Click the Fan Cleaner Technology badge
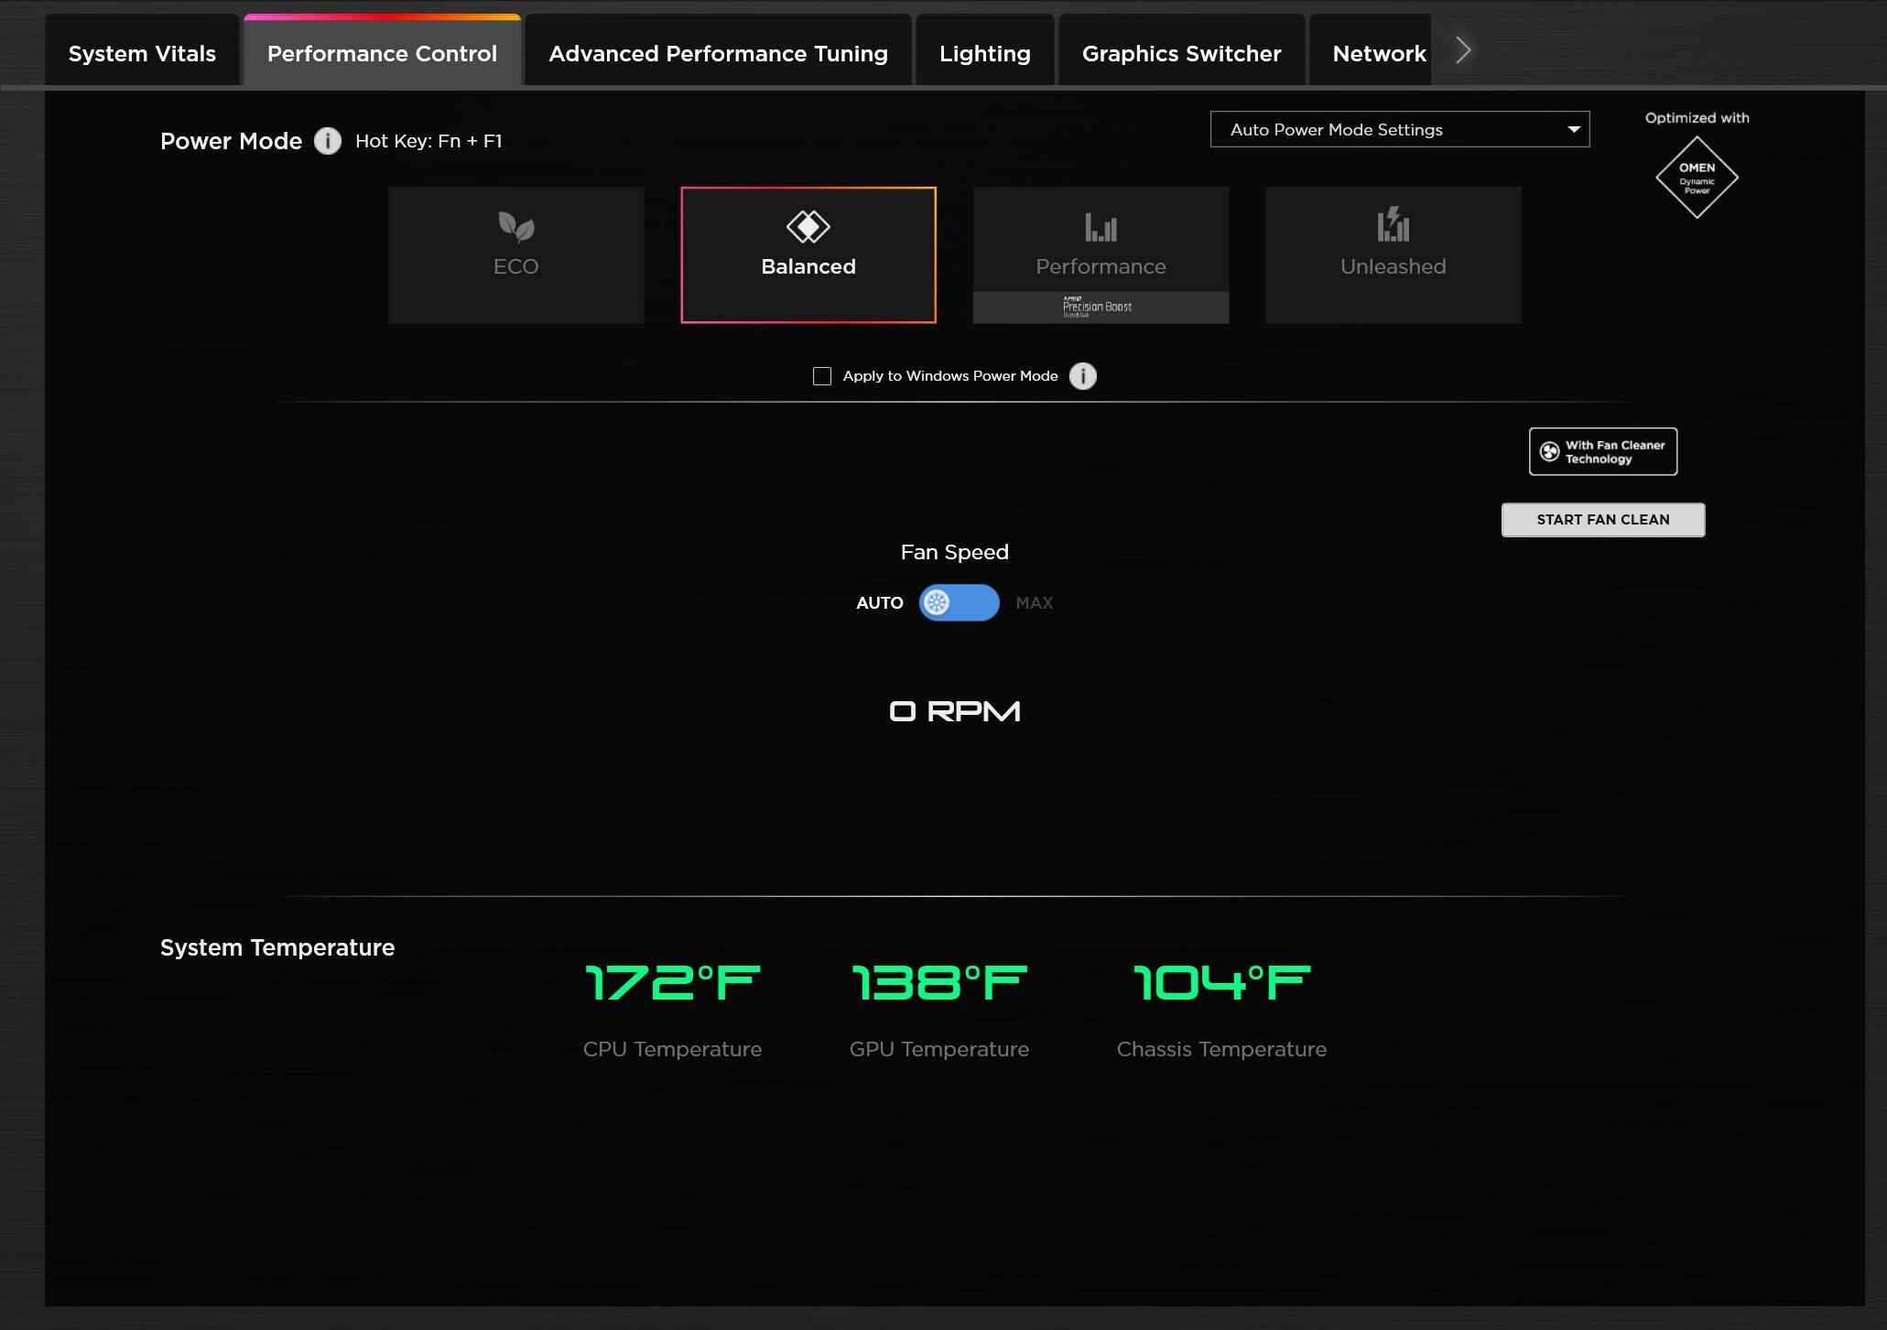The width and height of the screenshot is (1887, 1330). point(1602,451)
